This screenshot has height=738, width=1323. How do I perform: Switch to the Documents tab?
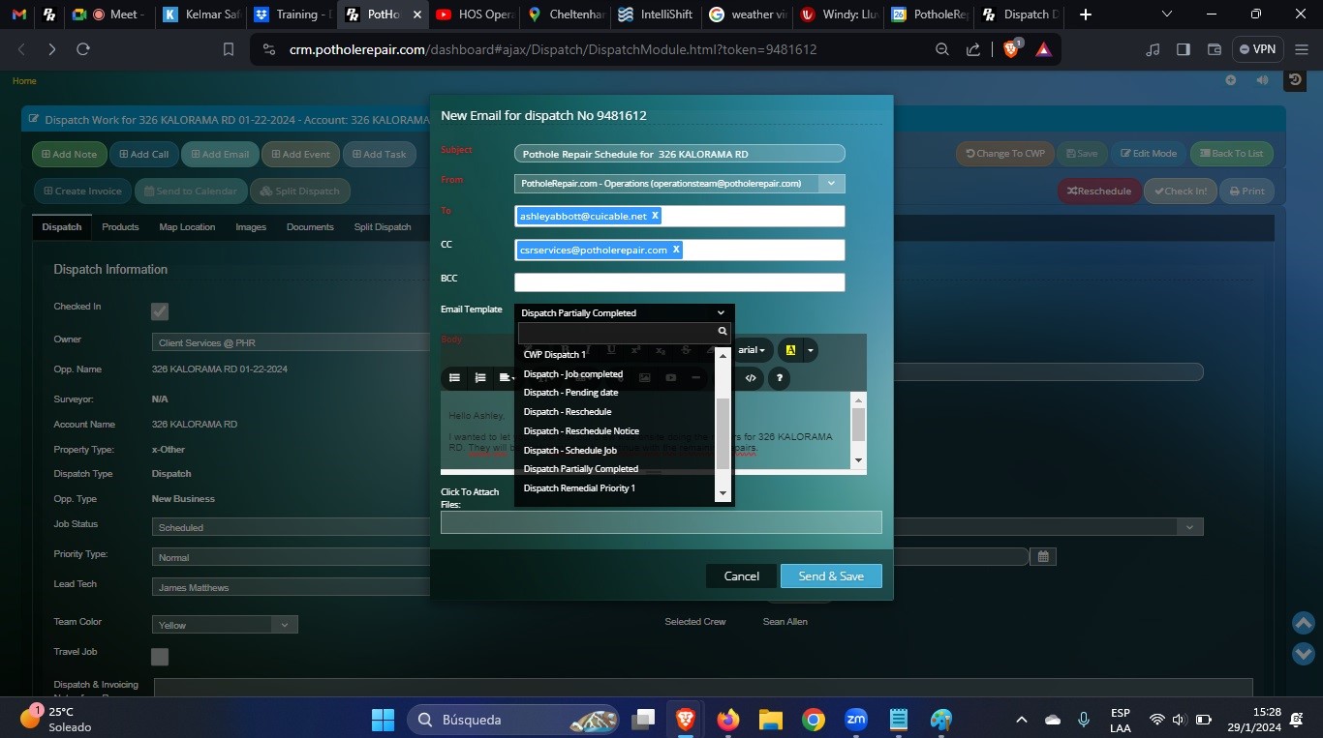point(310,226)
